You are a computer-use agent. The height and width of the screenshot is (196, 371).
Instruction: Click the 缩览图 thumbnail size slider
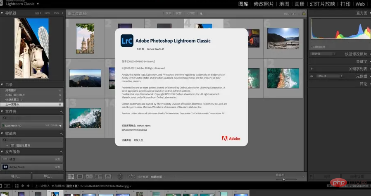pos(284,179)
